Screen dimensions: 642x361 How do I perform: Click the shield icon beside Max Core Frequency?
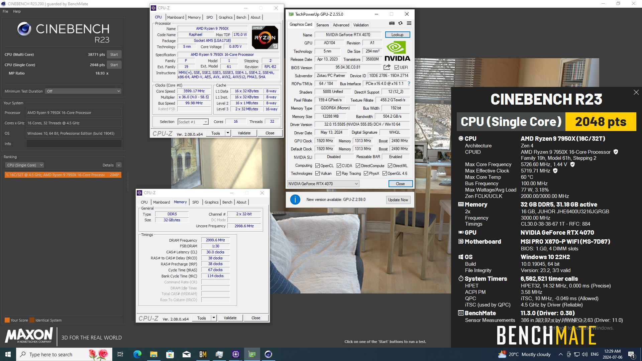[x=572, y=164]
